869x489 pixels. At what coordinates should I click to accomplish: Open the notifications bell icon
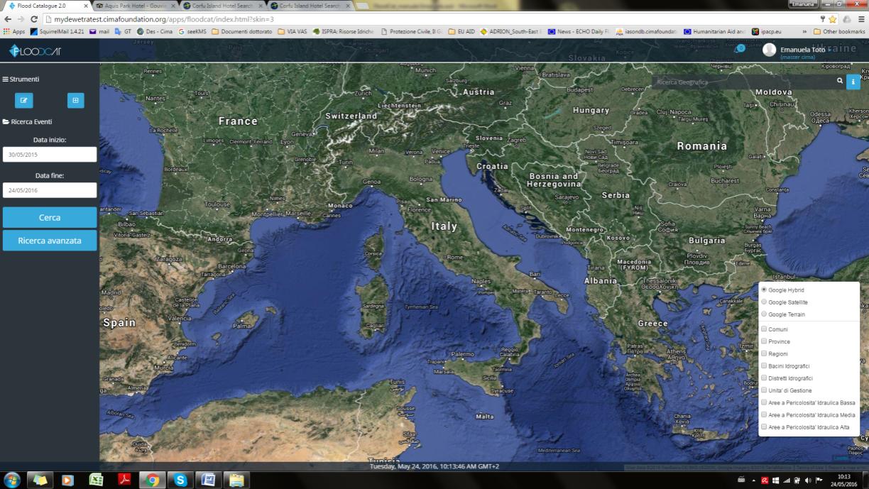[740, 48]
